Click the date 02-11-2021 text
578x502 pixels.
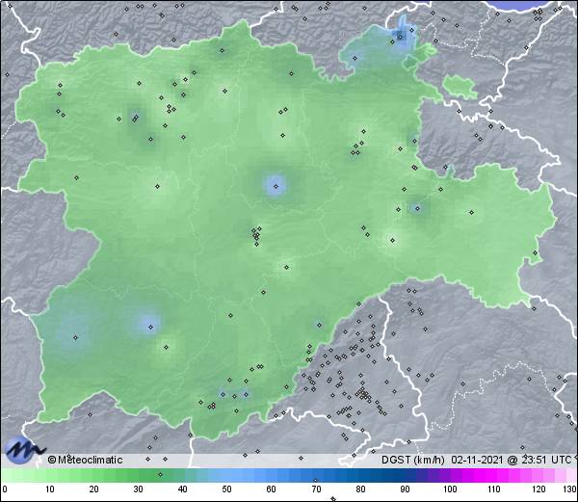point(477,460)
